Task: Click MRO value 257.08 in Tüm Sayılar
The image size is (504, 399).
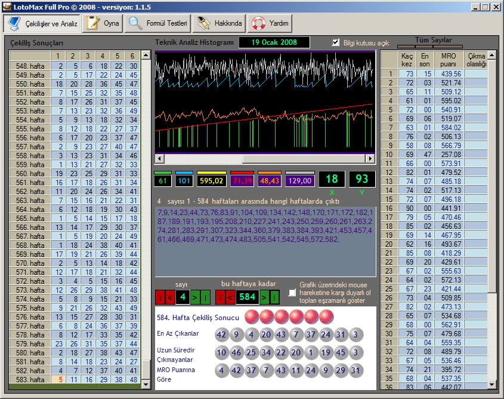Action: (x=449, y=155)
